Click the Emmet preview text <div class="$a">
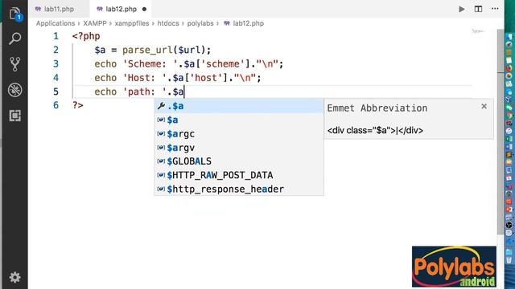 pyautogui.click(x=361, y=130)
